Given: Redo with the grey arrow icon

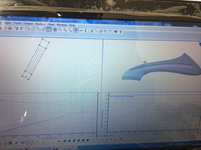Looking at the screenshot, I should pyautogui.click(x=22, y=28).
